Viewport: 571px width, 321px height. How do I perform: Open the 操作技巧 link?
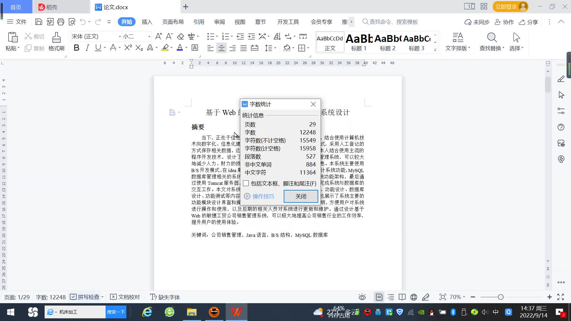coord(263,196)
